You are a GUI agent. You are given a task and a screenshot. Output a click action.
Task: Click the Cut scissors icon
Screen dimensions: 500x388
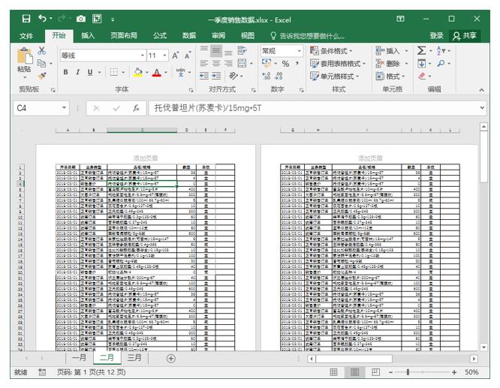42,50
